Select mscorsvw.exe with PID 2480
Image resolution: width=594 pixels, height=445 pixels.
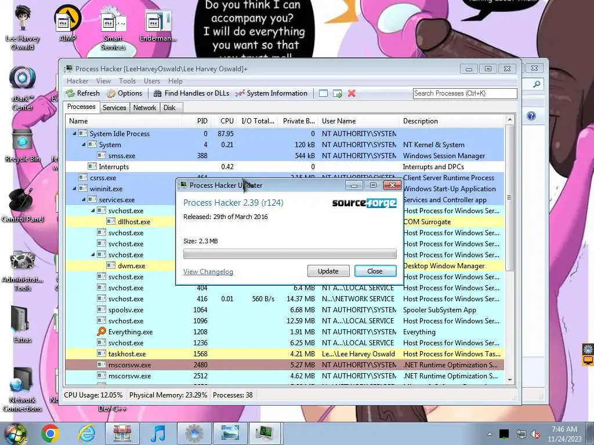[x=284, y=365]
